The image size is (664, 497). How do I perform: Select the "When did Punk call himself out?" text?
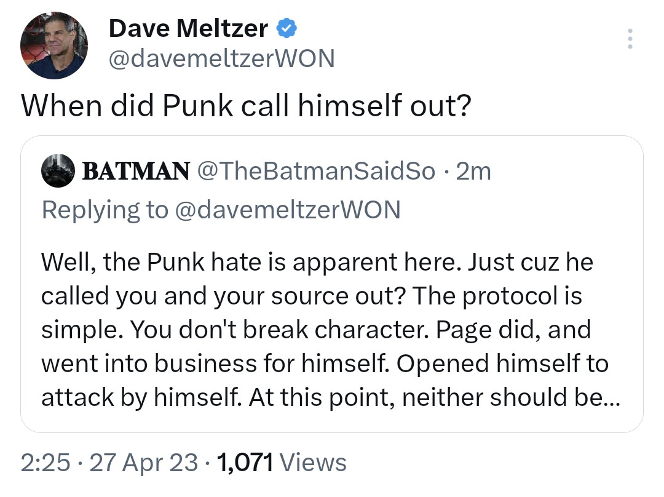[x=246, y=106]
